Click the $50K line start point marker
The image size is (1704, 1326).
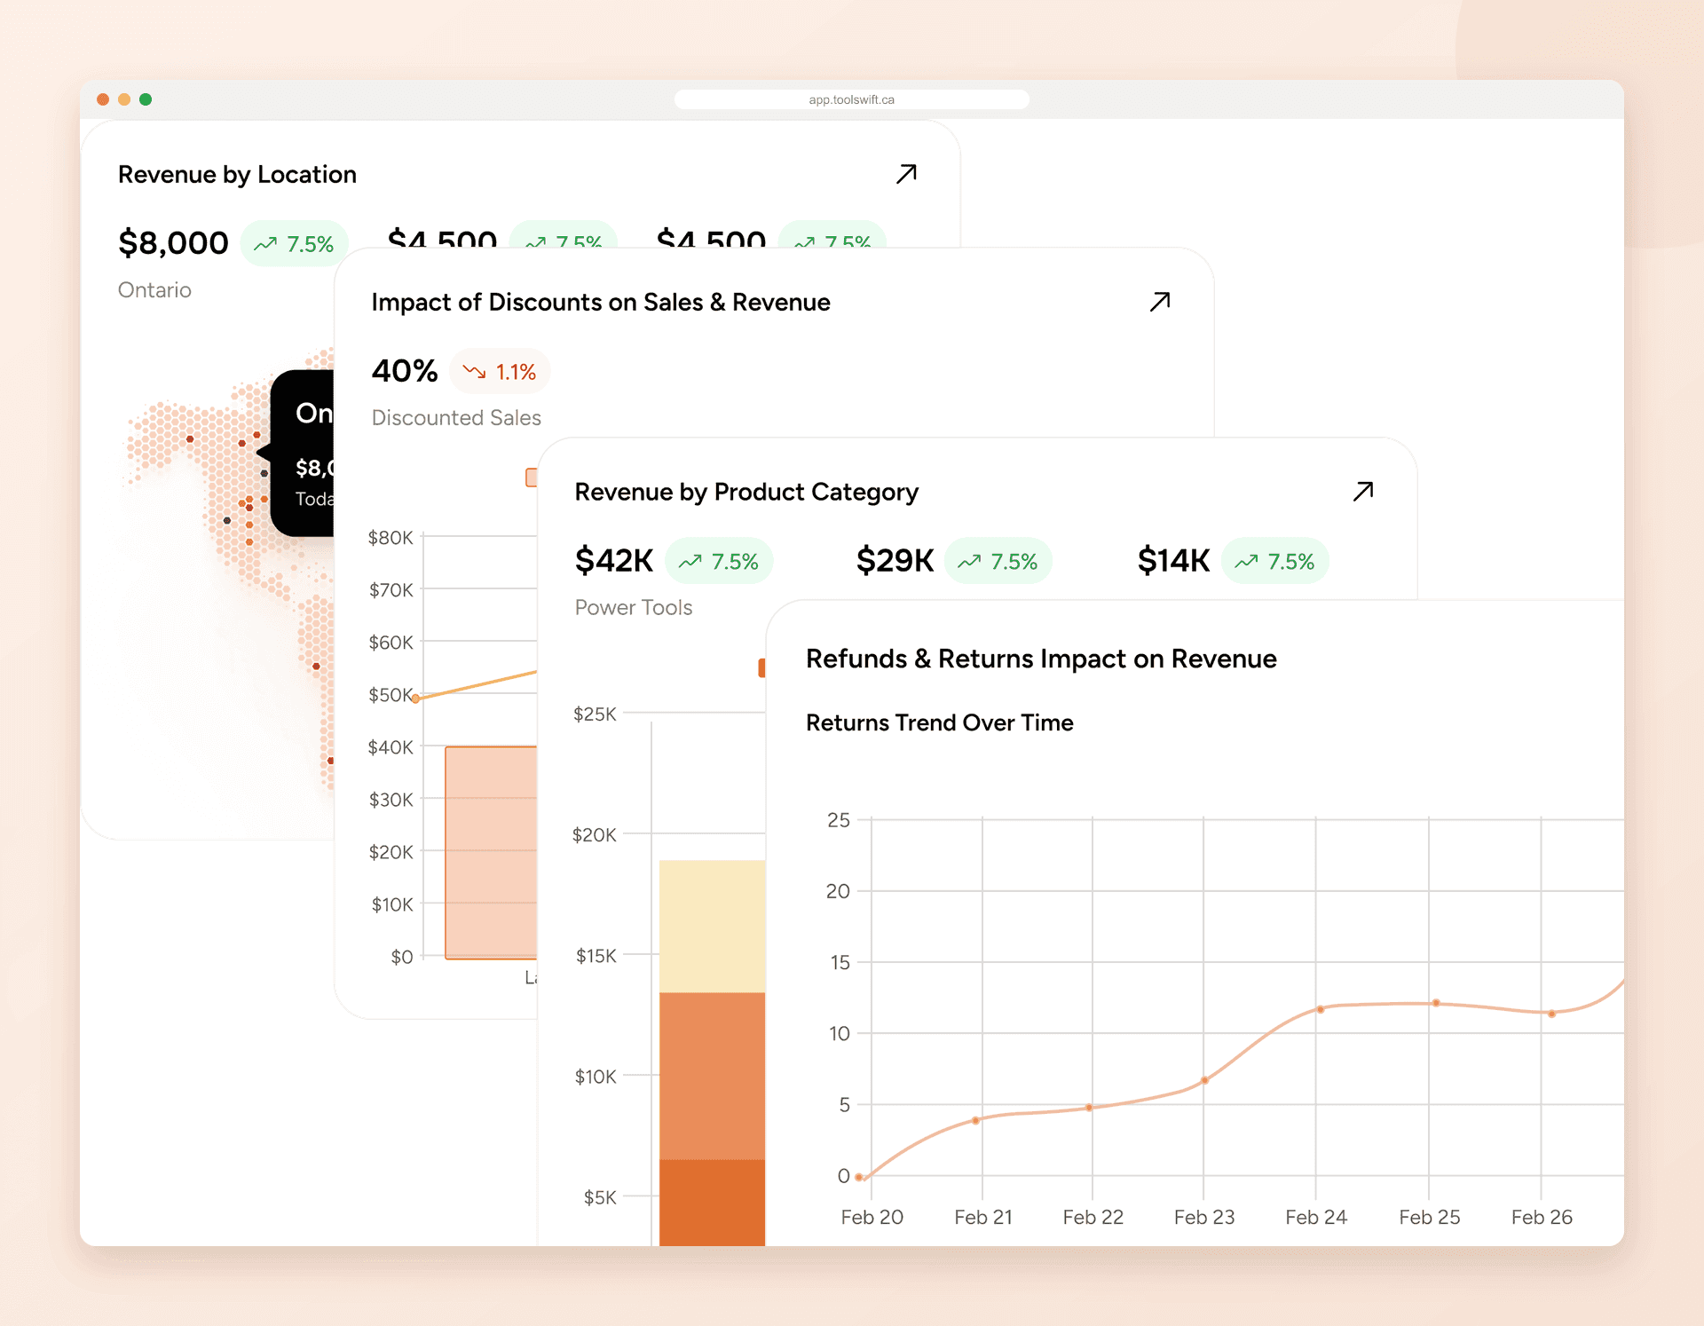click(415, 699)
